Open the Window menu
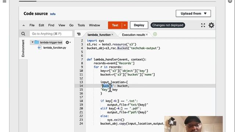The width and height of the screenshot is (235, 132). click(x=94, y=25)
